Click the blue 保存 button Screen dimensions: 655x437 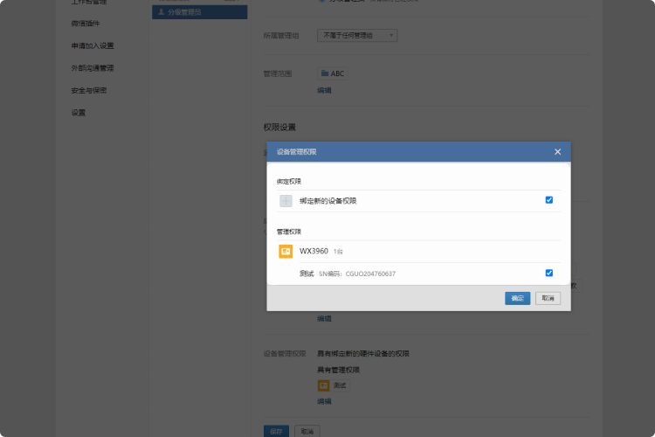coord(276,431)
